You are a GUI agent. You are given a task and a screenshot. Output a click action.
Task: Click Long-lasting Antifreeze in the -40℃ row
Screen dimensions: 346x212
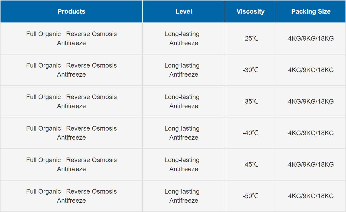[182, 133]
